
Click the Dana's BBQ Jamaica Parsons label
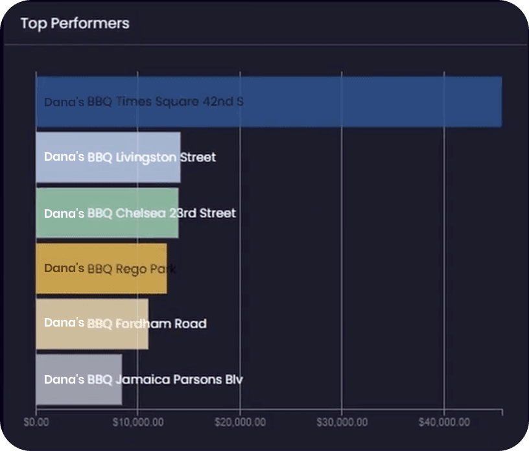143,380
